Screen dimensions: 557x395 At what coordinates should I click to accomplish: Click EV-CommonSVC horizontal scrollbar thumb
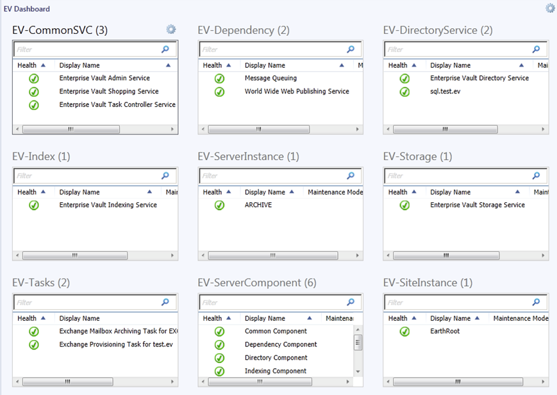point(71,129)
